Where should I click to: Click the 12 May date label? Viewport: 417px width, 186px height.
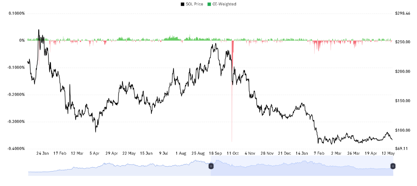(388, 153)
